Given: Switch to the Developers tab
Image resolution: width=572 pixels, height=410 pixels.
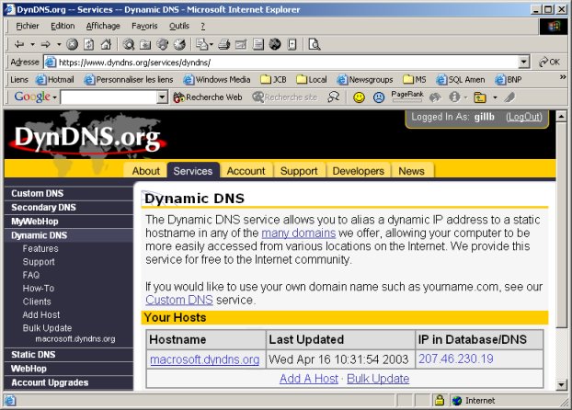Looking at the screenshot, I should point(359,171).
